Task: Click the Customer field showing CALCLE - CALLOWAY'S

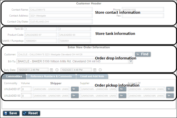Action: (x=75, y=54)
